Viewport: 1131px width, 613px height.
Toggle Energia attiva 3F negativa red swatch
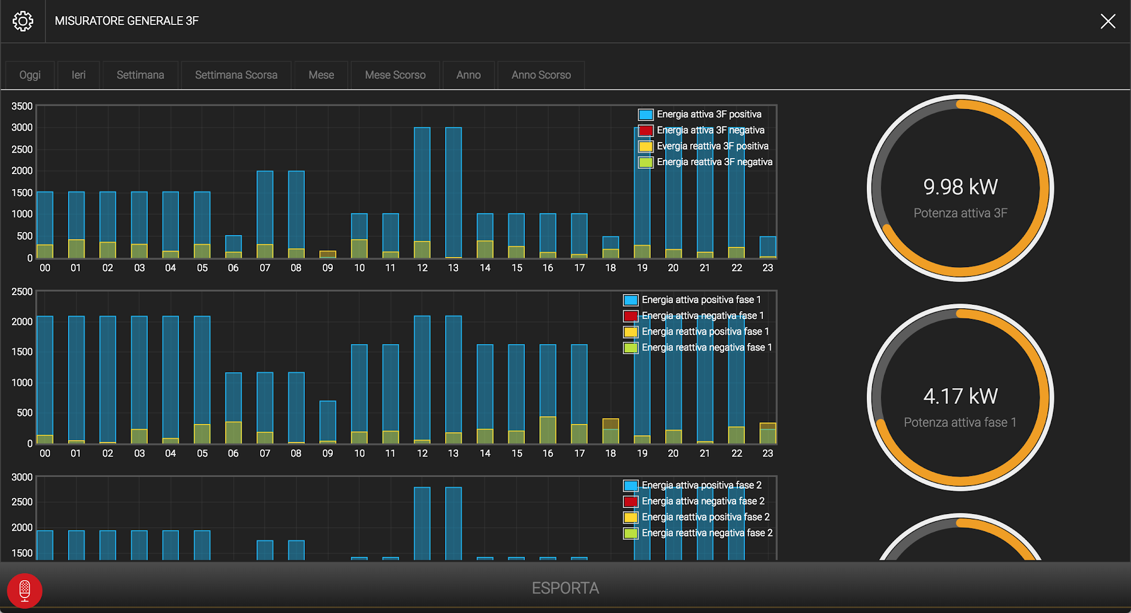(645, 131)
